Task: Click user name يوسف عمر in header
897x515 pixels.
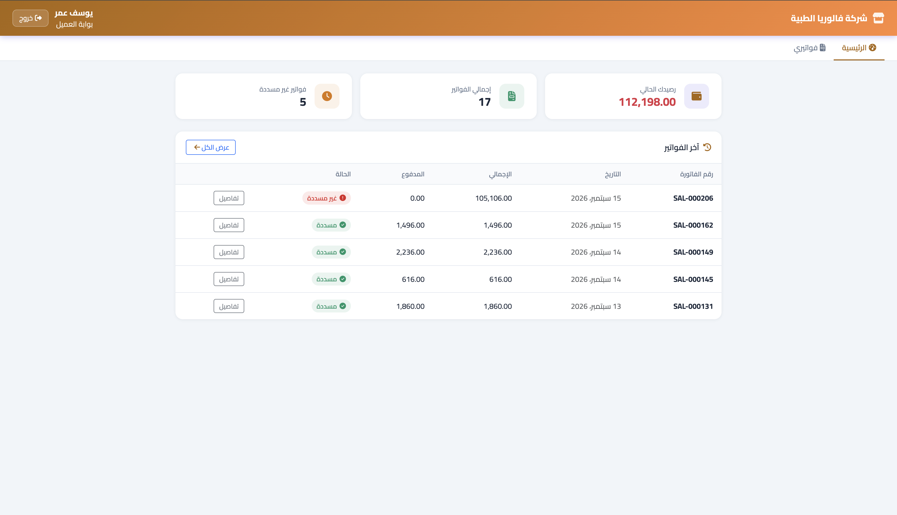Action: click(x=74, y=13)
